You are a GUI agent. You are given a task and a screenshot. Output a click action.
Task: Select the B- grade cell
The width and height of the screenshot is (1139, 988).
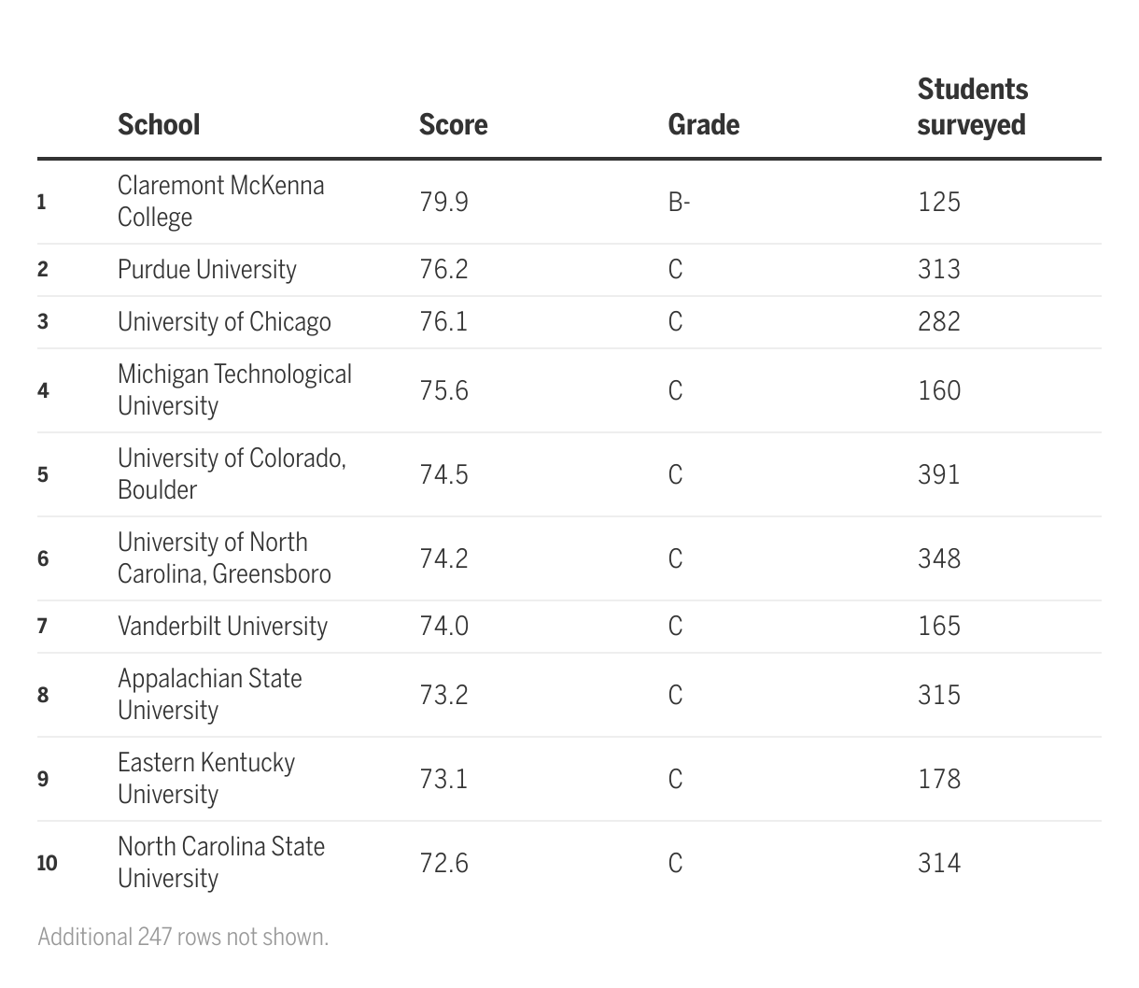click(679, 202)
